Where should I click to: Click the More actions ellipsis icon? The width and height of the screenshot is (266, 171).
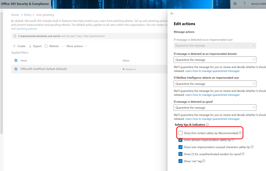[63, 46]
